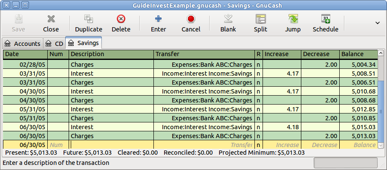Minimize the GnuCash window
The image size is (387, 170).
point(16,5)
